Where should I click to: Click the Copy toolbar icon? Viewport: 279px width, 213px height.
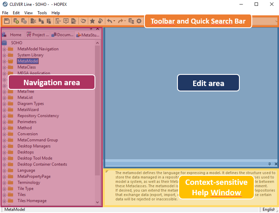click(41, 20)
